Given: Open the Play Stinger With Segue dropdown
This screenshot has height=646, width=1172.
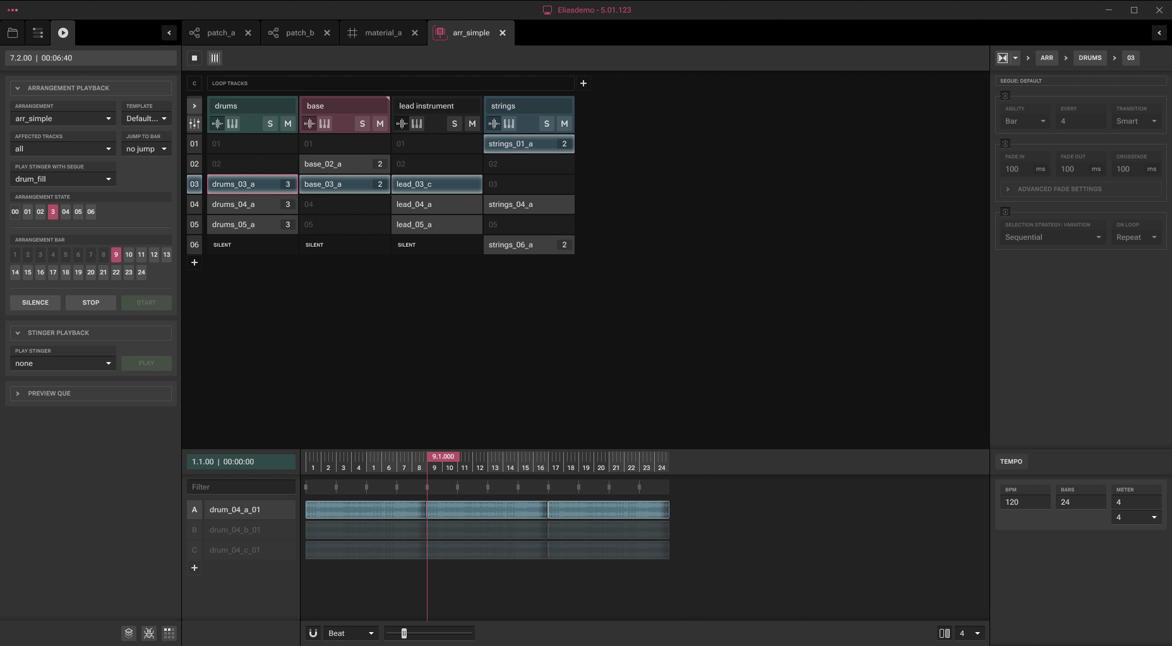Looking at the screenshot, I should (x=63, y=179).
